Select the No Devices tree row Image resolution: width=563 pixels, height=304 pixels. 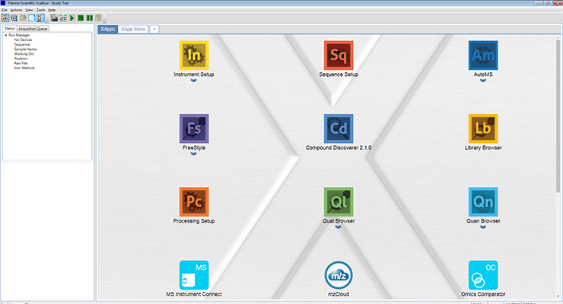point(23,40)
